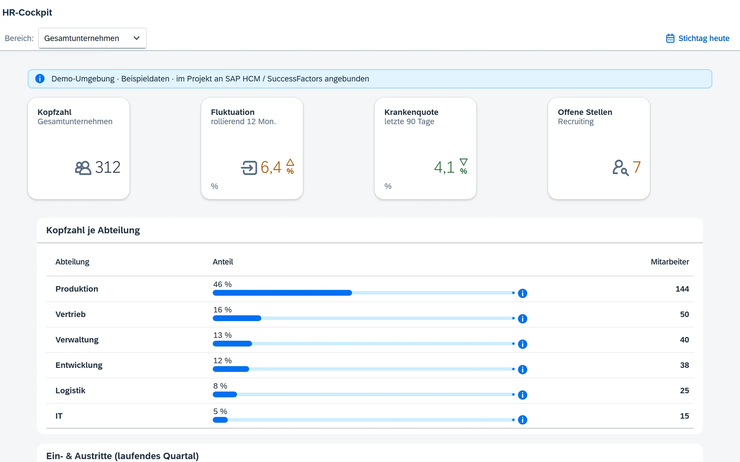Open the Offene Stellen Recruiting tile
Image resolution: width=740 pixels, height=462 pixels.
click(599, 148)
